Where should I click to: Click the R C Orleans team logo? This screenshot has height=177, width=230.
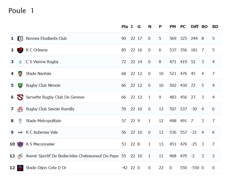click(x=20, y=50)
